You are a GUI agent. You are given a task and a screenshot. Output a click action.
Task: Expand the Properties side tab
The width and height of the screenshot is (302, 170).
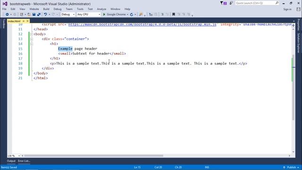[299, 25]
